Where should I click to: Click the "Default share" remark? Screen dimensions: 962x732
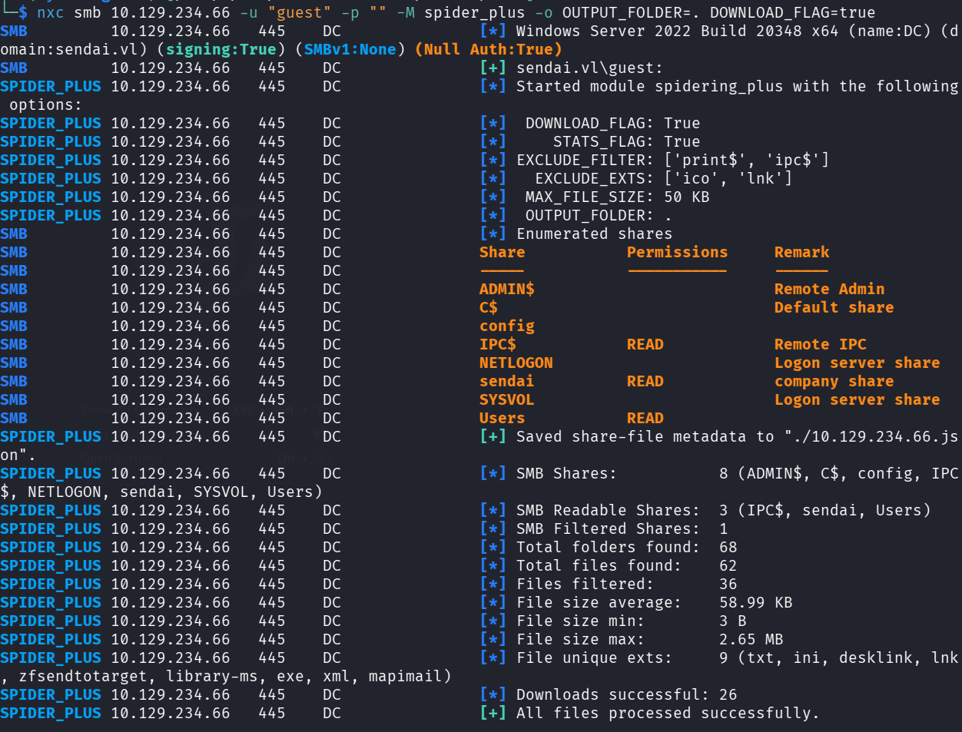[834, 307]
